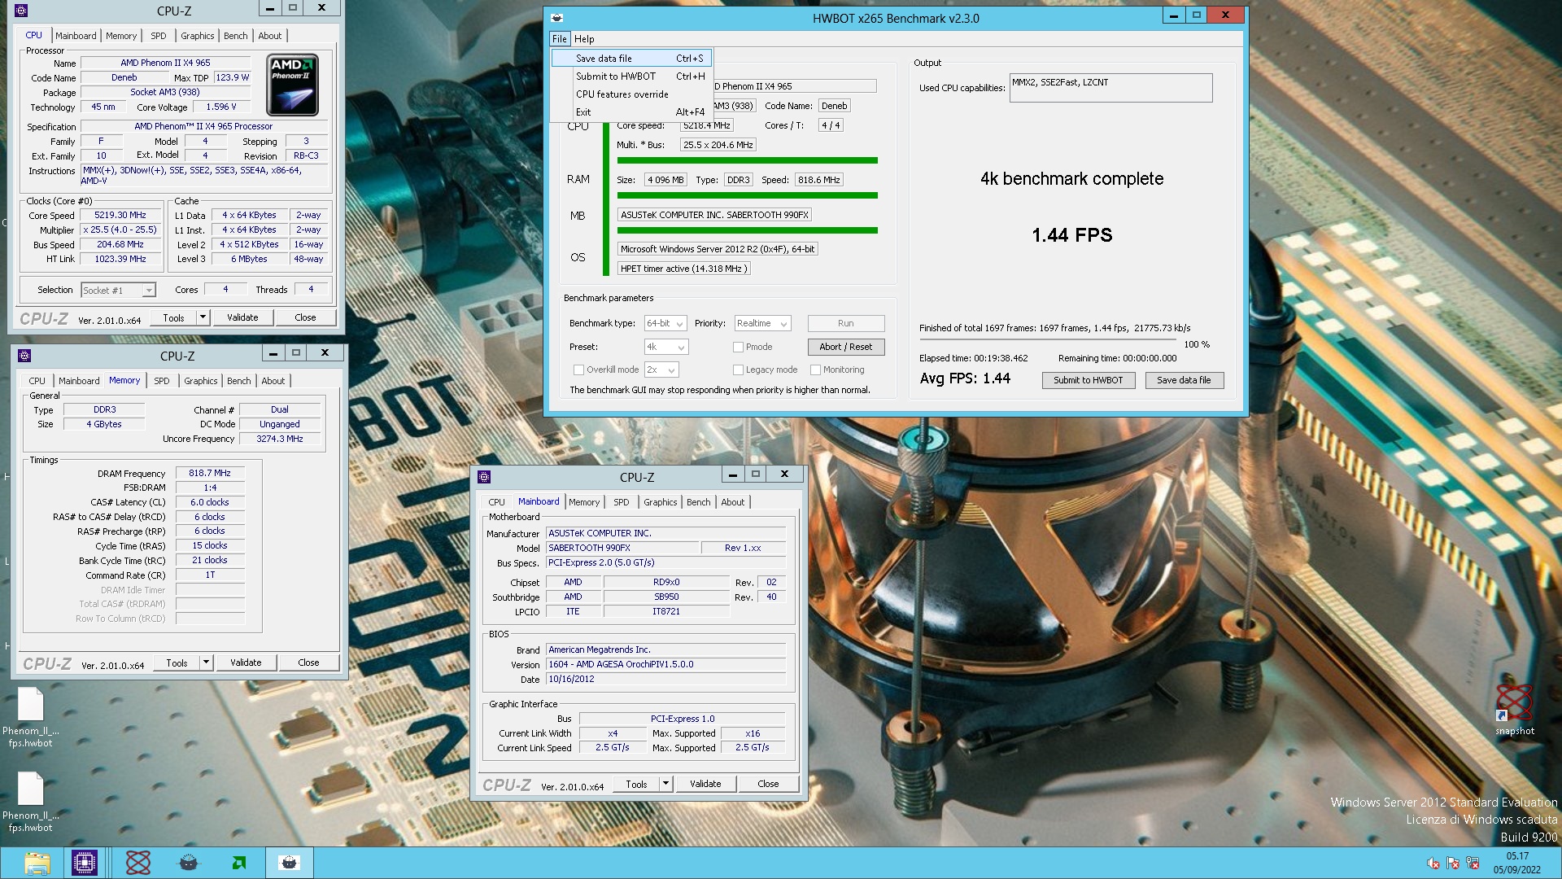
Task: Click the Abort / Reset button
Action: pos(846,347)
